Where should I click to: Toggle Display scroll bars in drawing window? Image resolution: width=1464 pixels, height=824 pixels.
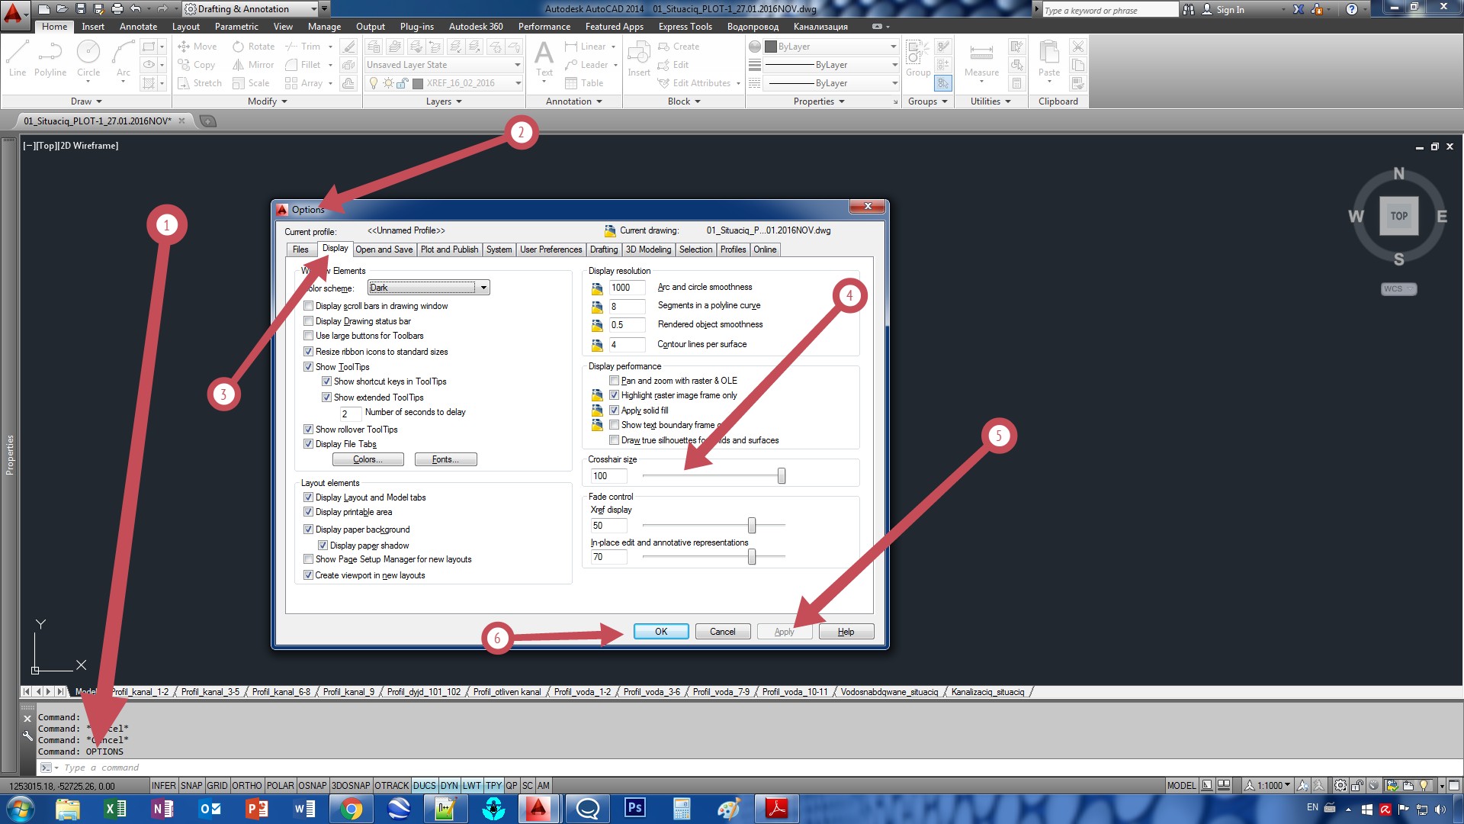point(309,306)
